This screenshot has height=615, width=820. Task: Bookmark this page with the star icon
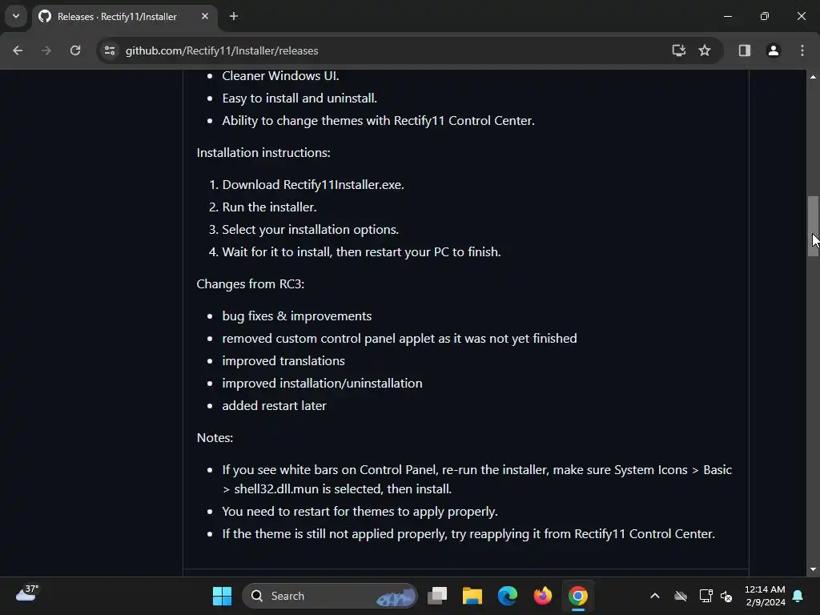coord(705,50)
